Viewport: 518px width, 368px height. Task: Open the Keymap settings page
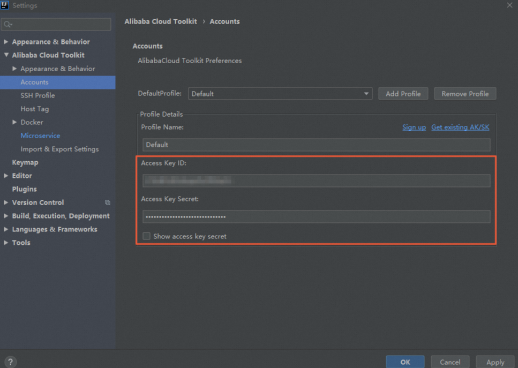pos(25,162)
